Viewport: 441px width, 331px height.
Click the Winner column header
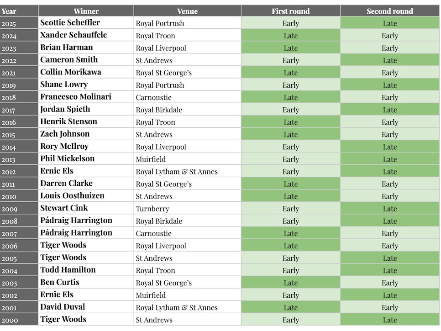pos(86,11)
